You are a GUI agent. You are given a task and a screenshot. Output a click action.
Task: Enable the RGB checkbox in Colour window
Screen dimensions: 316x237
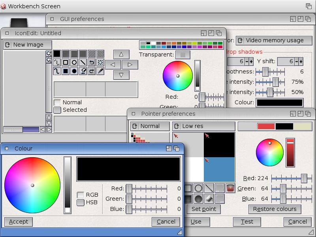tap(81, 195)
